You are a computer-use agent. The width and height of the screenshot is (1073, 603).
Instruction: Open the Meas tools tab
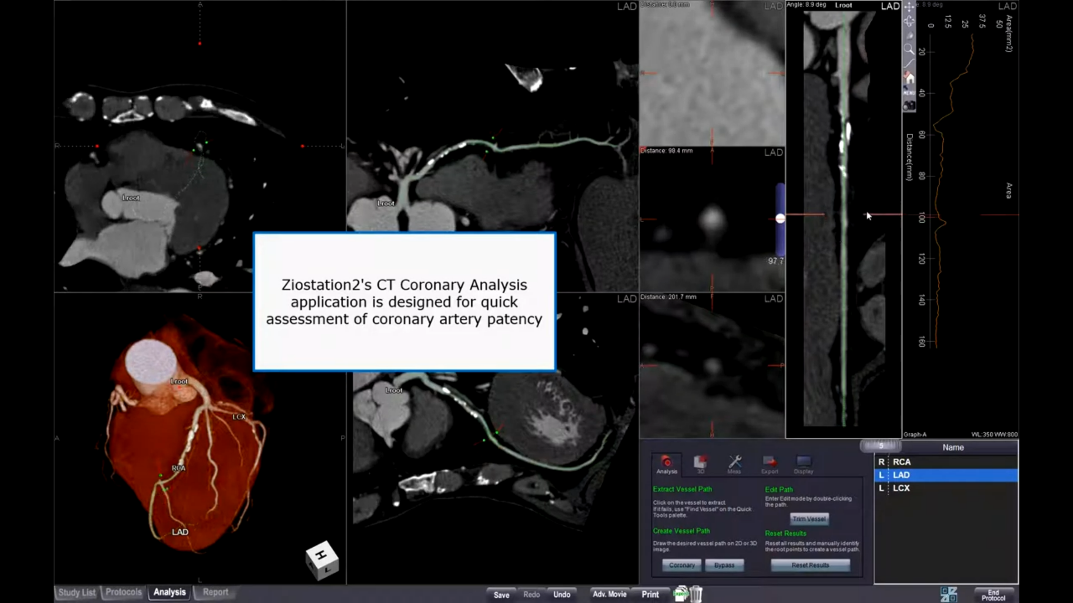(734, 465)
